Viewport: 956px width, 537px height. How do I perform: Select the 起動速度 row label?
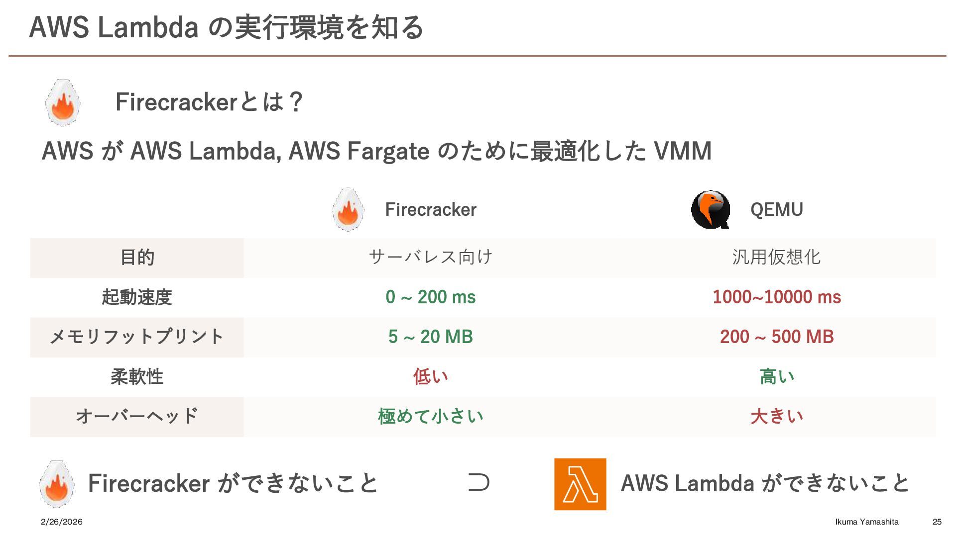click(x=137, y=297)
